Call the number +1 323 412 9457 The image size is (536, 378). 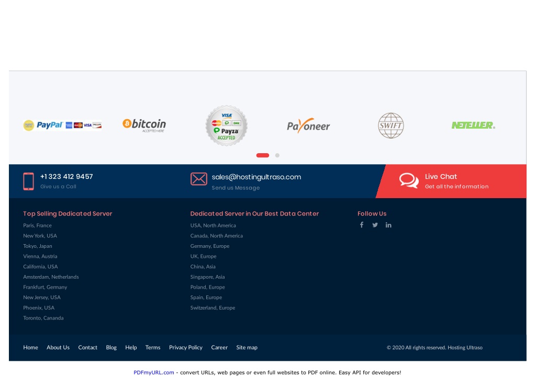click(x=66, y=177)
